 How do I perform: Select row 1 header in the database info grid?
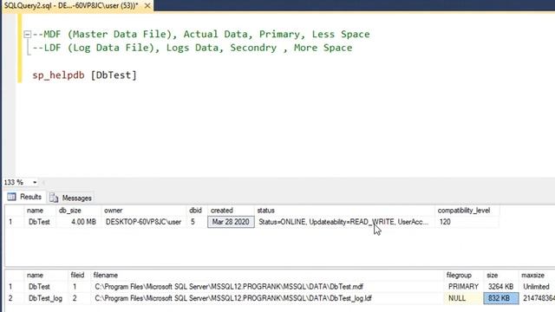coord(14,222)
